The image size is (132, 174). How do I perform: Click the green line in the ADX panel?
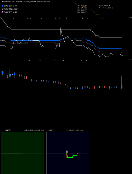pos(70,158)
